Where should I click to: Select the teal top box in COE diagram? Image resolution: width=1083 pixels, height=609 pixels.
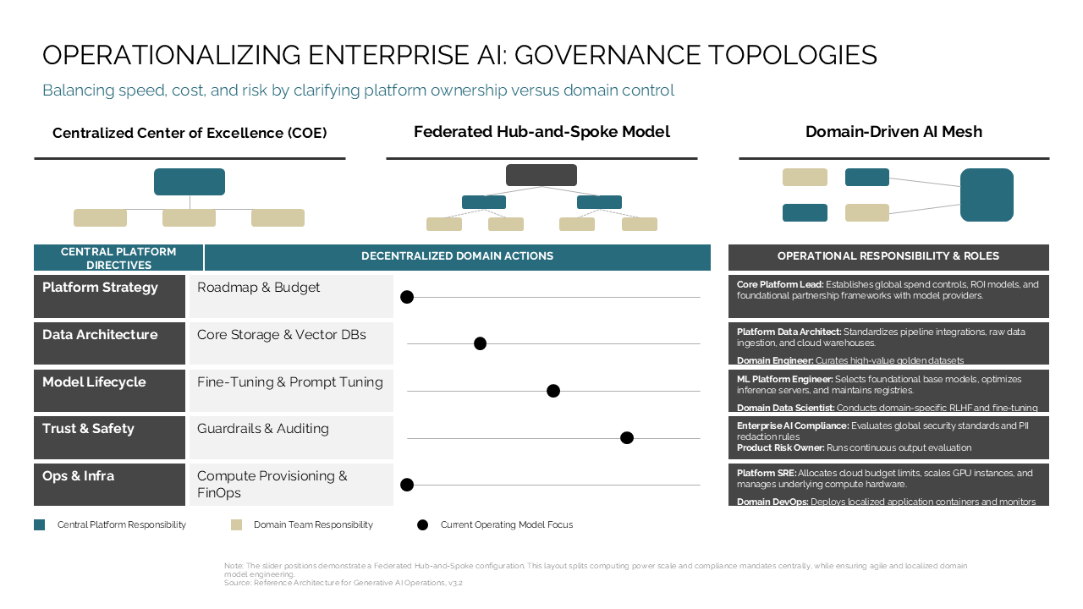coord(190,182)
